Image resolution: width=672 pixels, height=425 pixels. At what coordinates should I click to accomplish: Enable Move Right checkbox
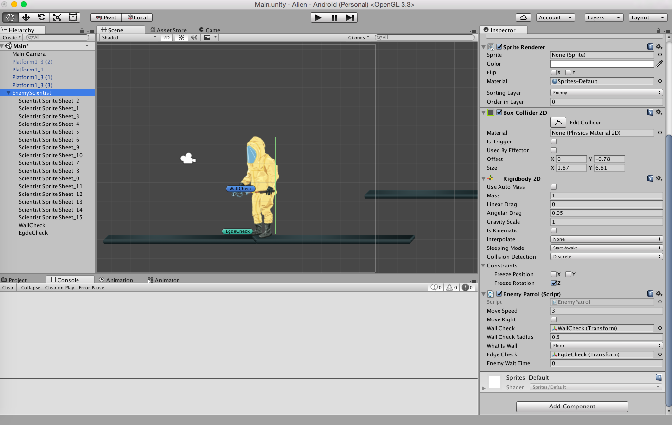[x=554, y=319]
